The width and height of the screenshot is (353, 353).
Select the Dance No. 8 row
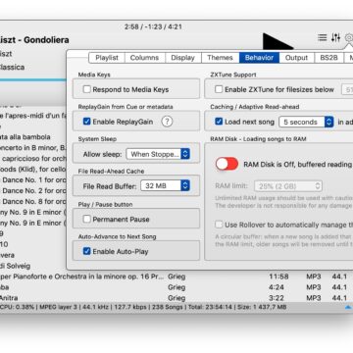[33, 201]
